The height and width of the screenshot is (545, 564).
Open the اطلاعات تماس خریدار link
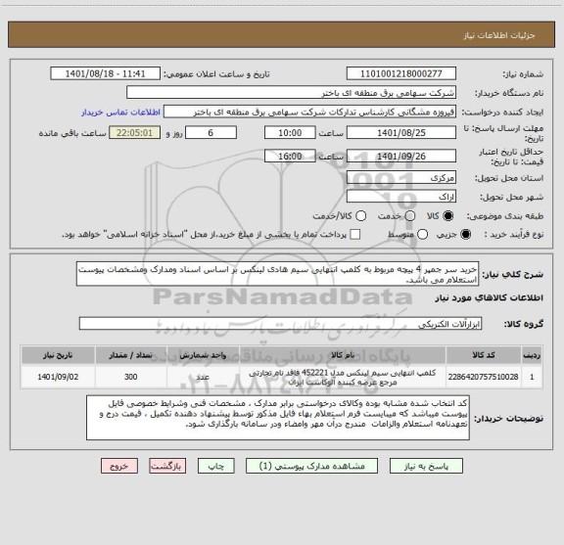click(120, 113)
